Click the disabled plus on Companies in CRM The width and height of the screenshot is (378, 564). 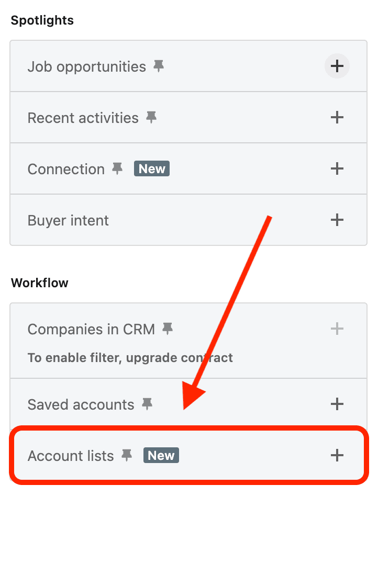(x=337, y=329)
